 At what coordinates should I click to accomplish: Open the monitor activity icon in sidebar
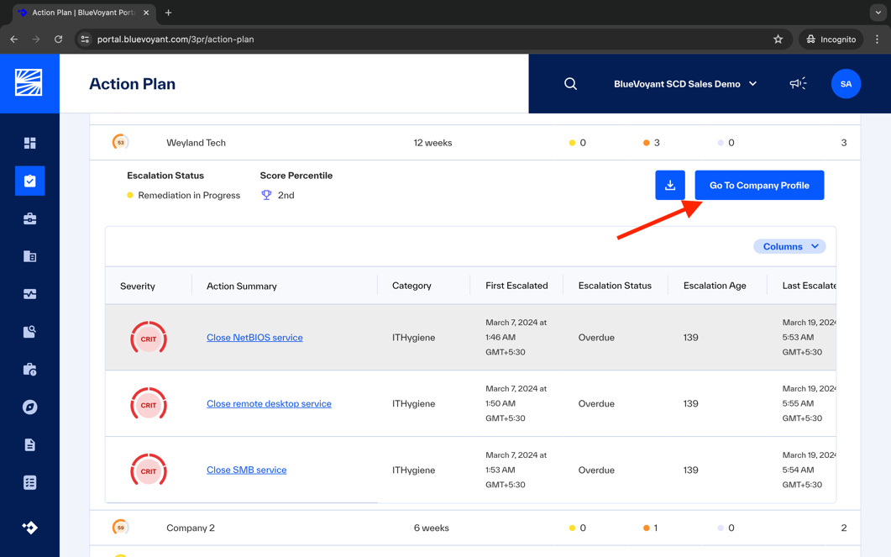[29, 294]
